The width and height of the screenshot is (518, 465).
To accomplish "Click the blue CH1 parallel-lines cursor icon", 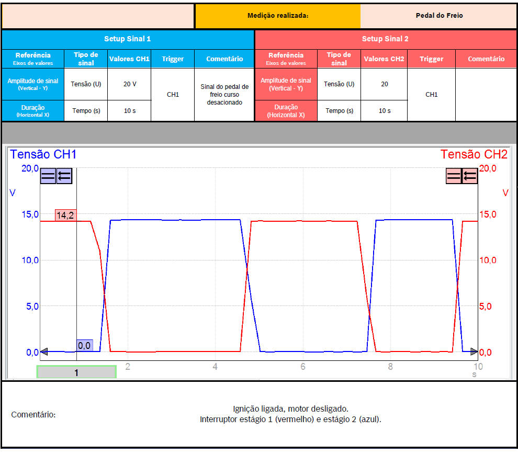I will 48,176.
